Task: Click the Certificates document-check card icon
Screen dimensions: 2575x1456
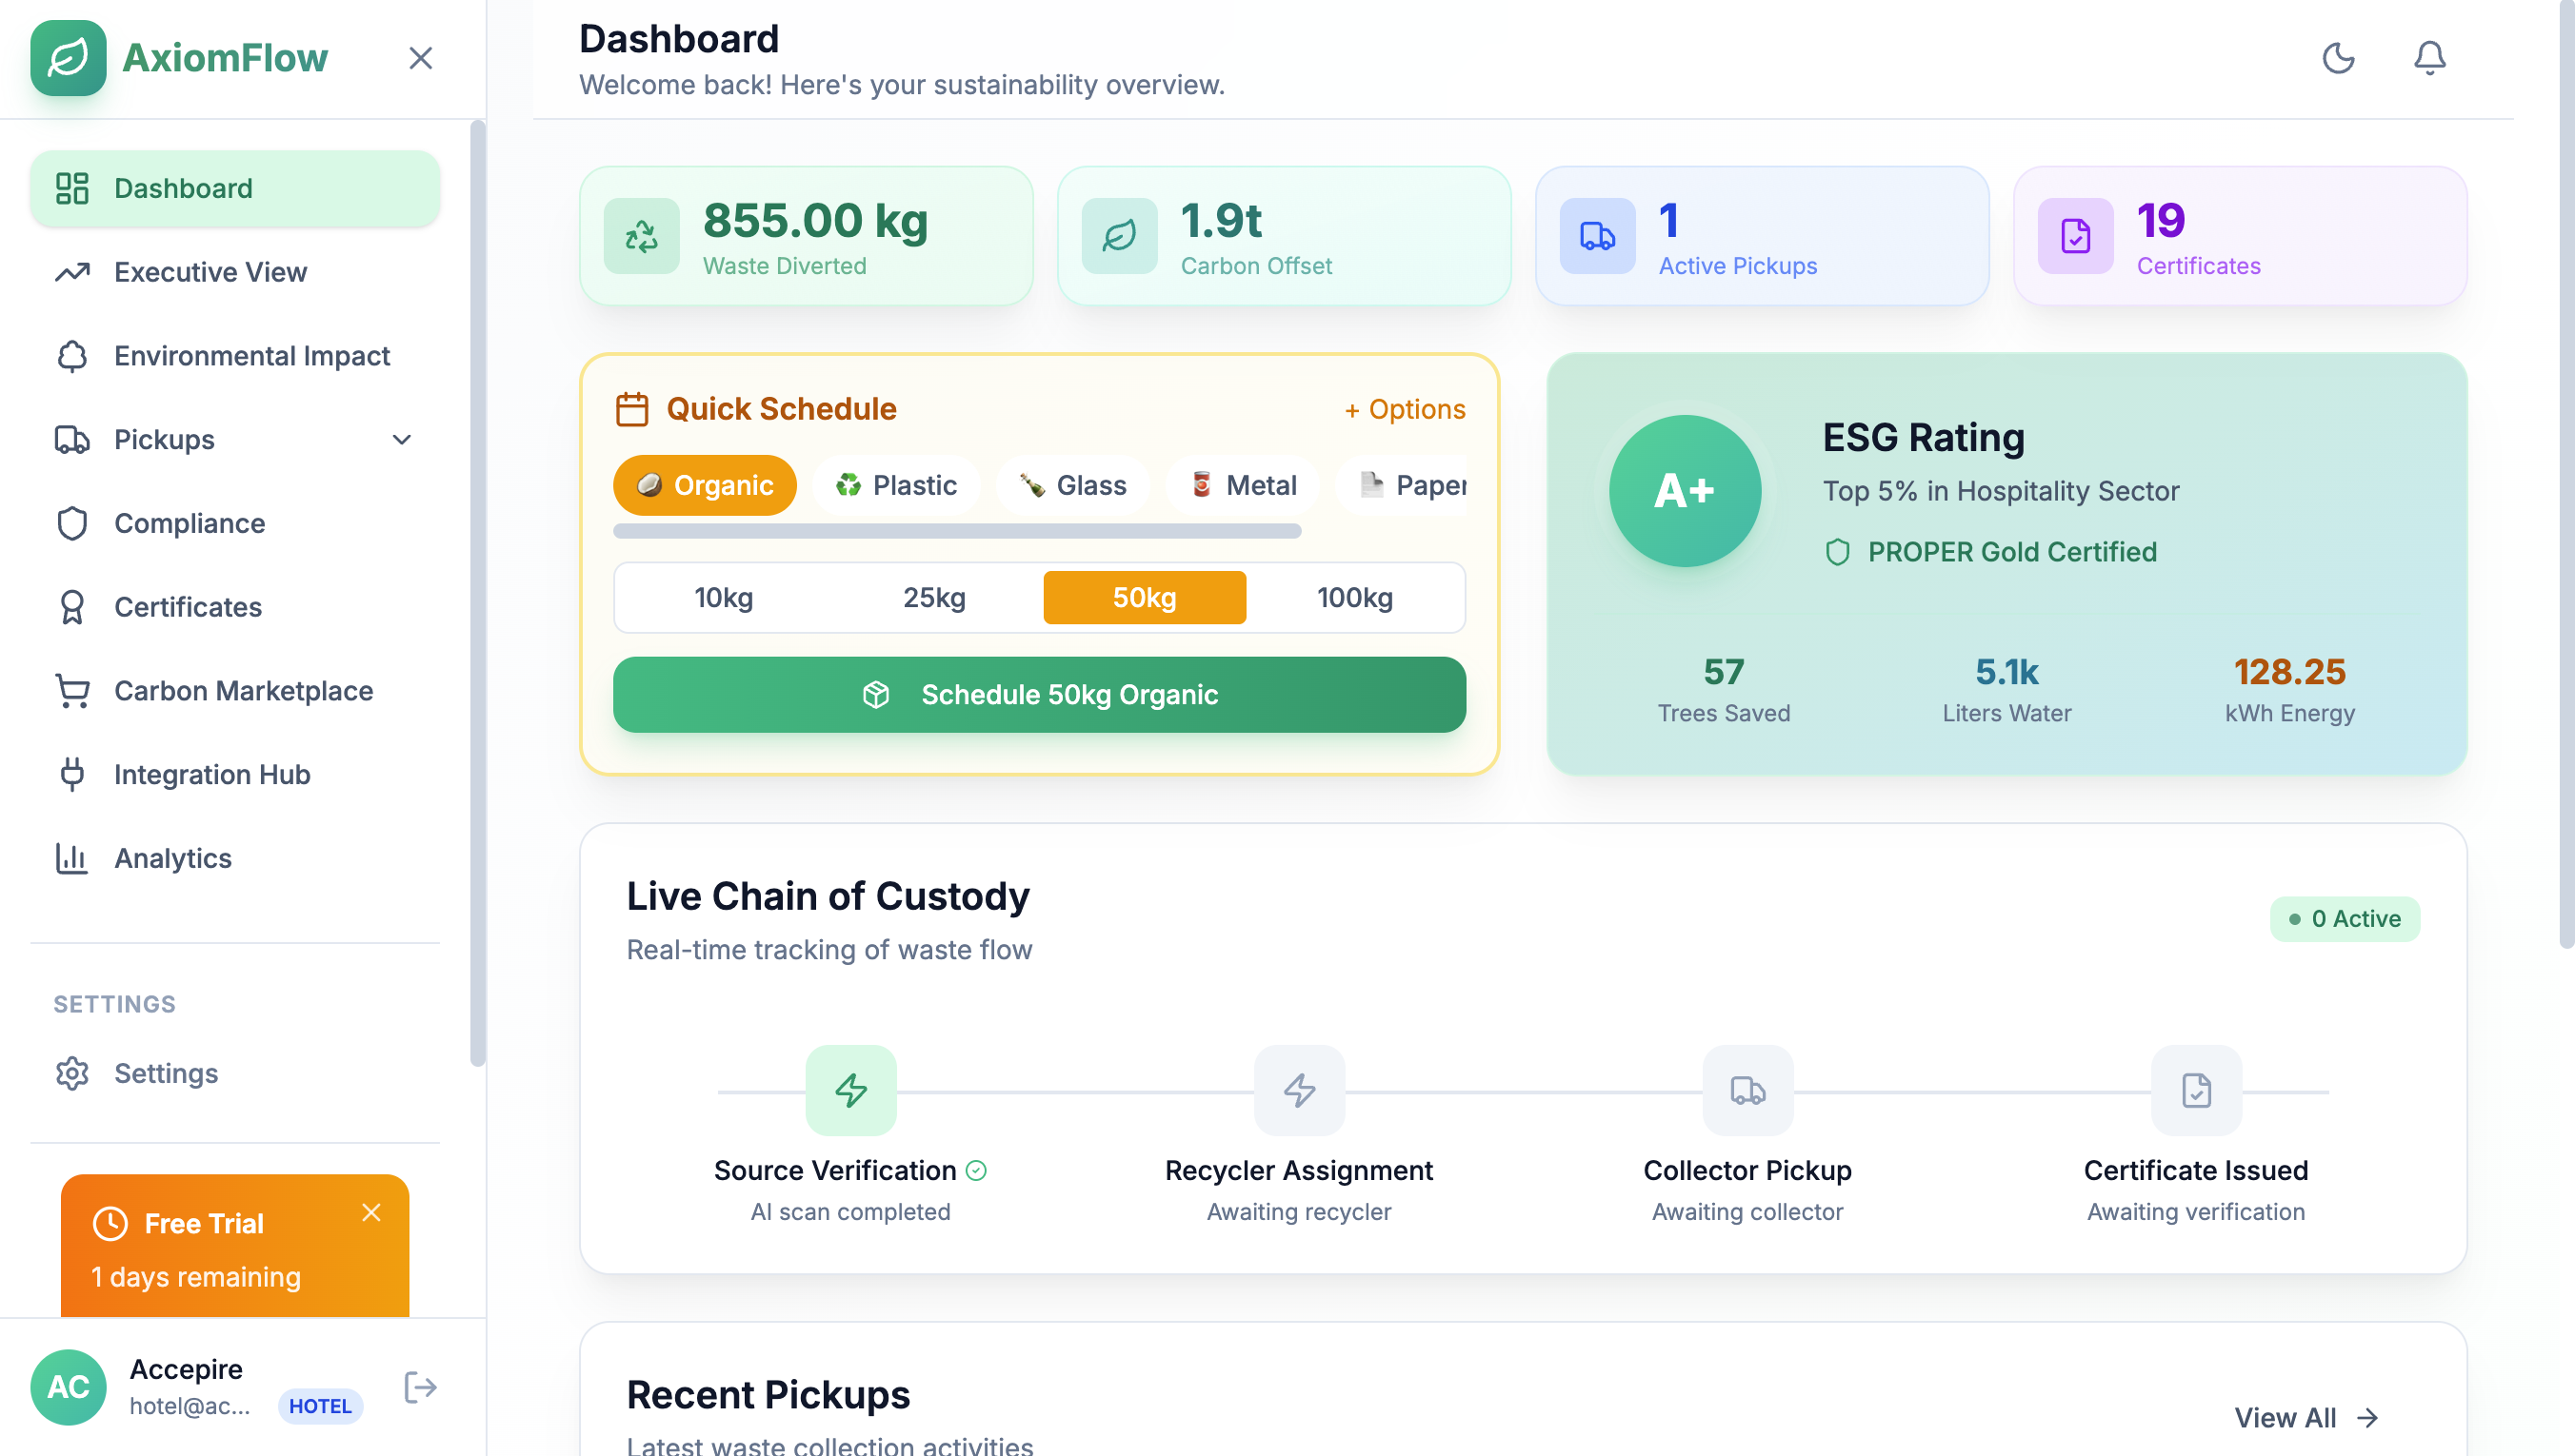Action: point(2076,236)
